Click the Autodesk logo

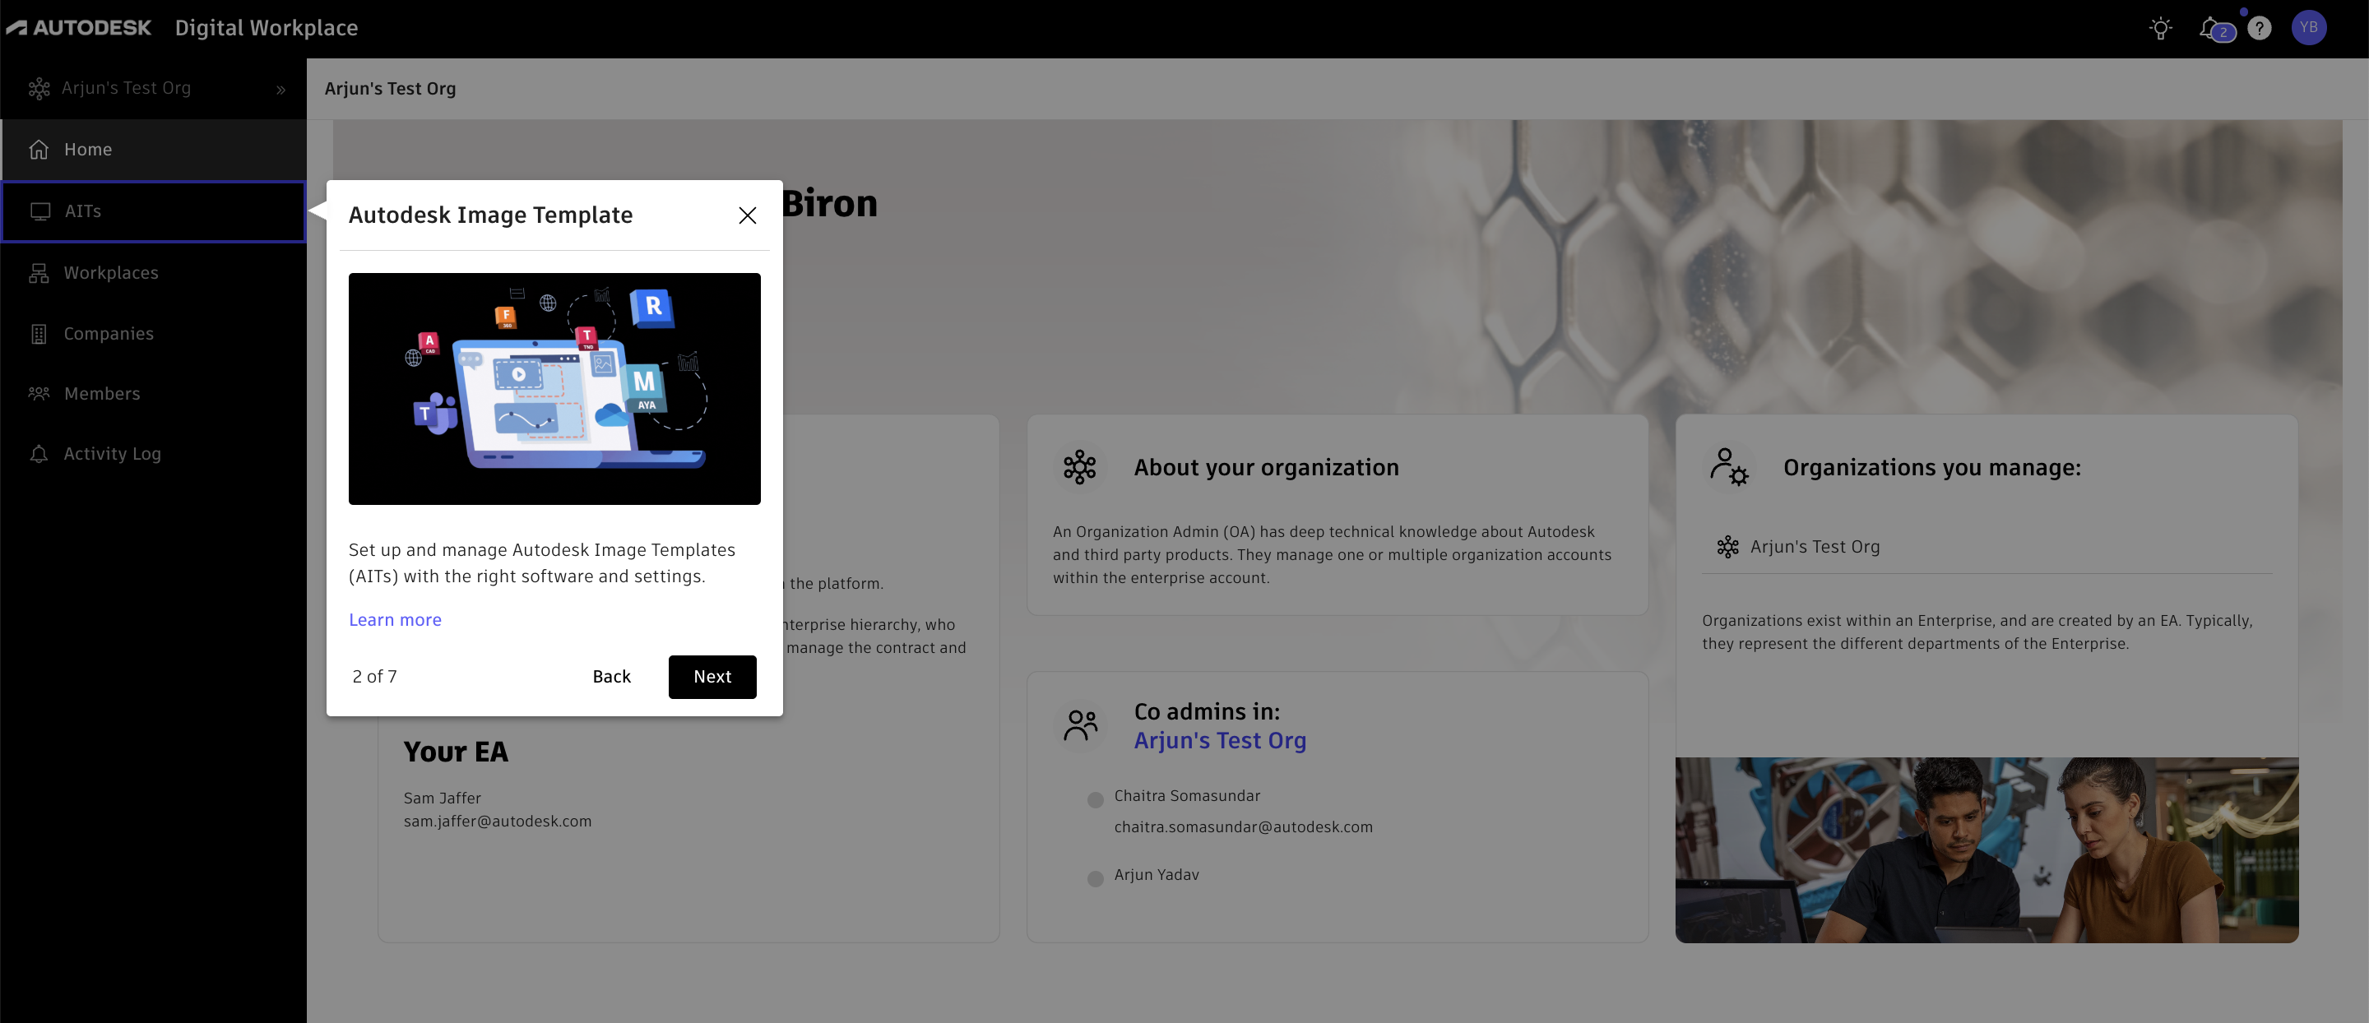point(79,28)
